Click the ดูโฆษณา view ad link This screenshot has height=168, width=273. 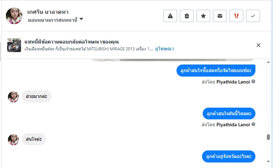(x=164, y=49)
